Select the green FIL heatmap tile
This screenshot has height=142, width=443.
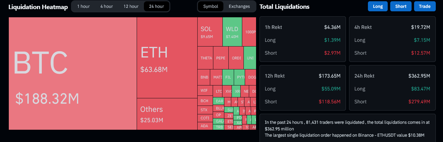[228, 77]
